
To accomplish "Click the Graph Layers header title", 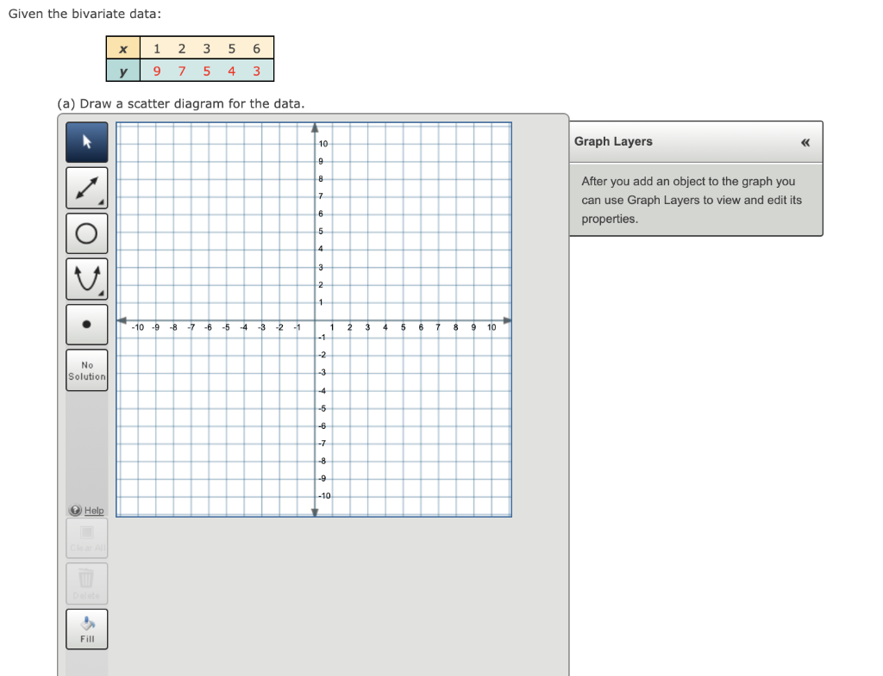I will tap(613, 142).
